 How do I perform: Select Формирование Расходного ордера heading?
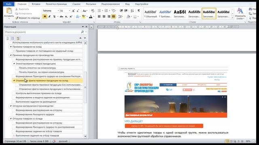47,114
